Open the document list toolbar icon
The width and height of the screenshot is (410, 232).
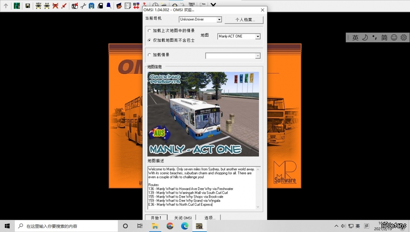click(x=128, y=6)
